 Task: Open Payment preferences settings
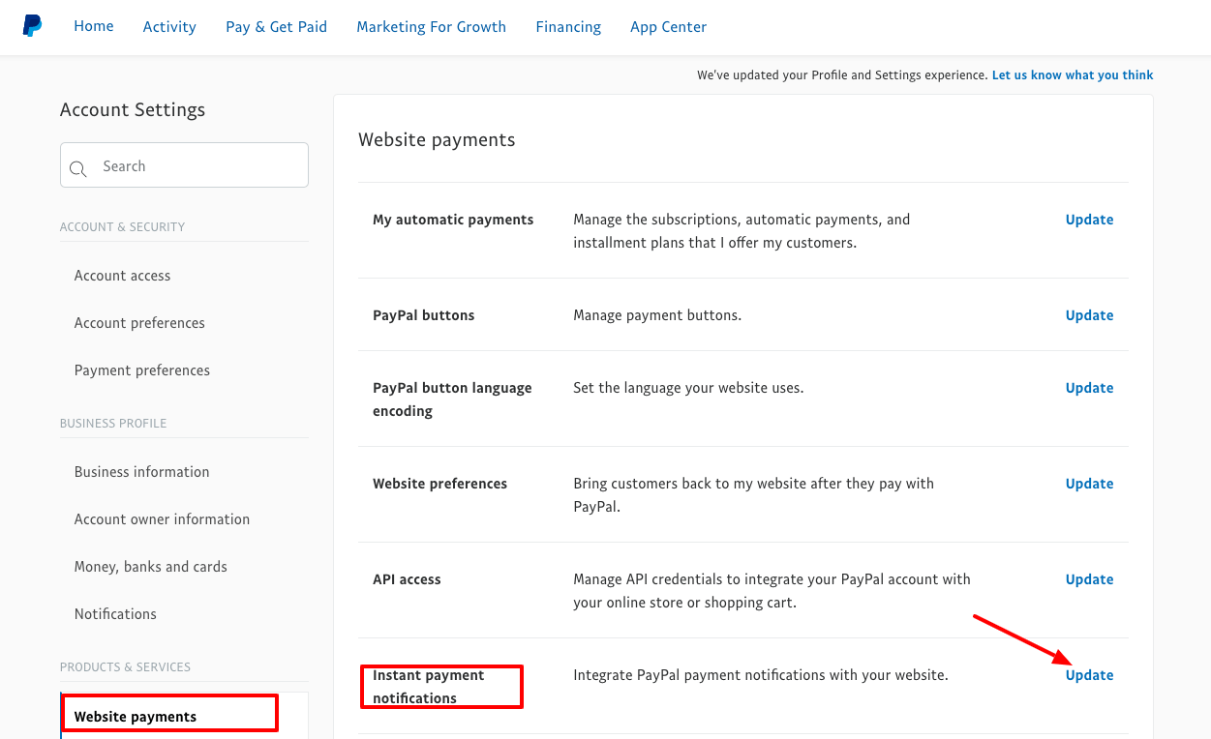(x=141, y=369)
